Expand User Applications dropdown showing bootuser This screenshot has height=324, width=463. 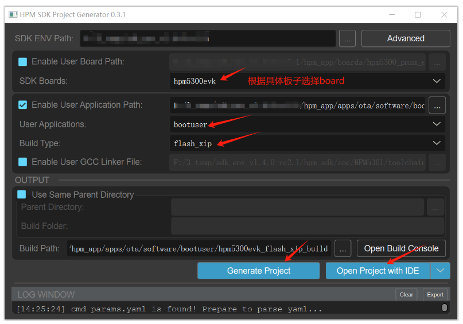point(308,124)
